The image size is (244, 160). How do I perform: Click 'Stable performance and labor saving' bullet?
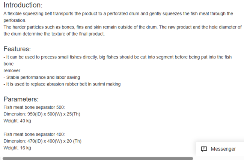42,77
